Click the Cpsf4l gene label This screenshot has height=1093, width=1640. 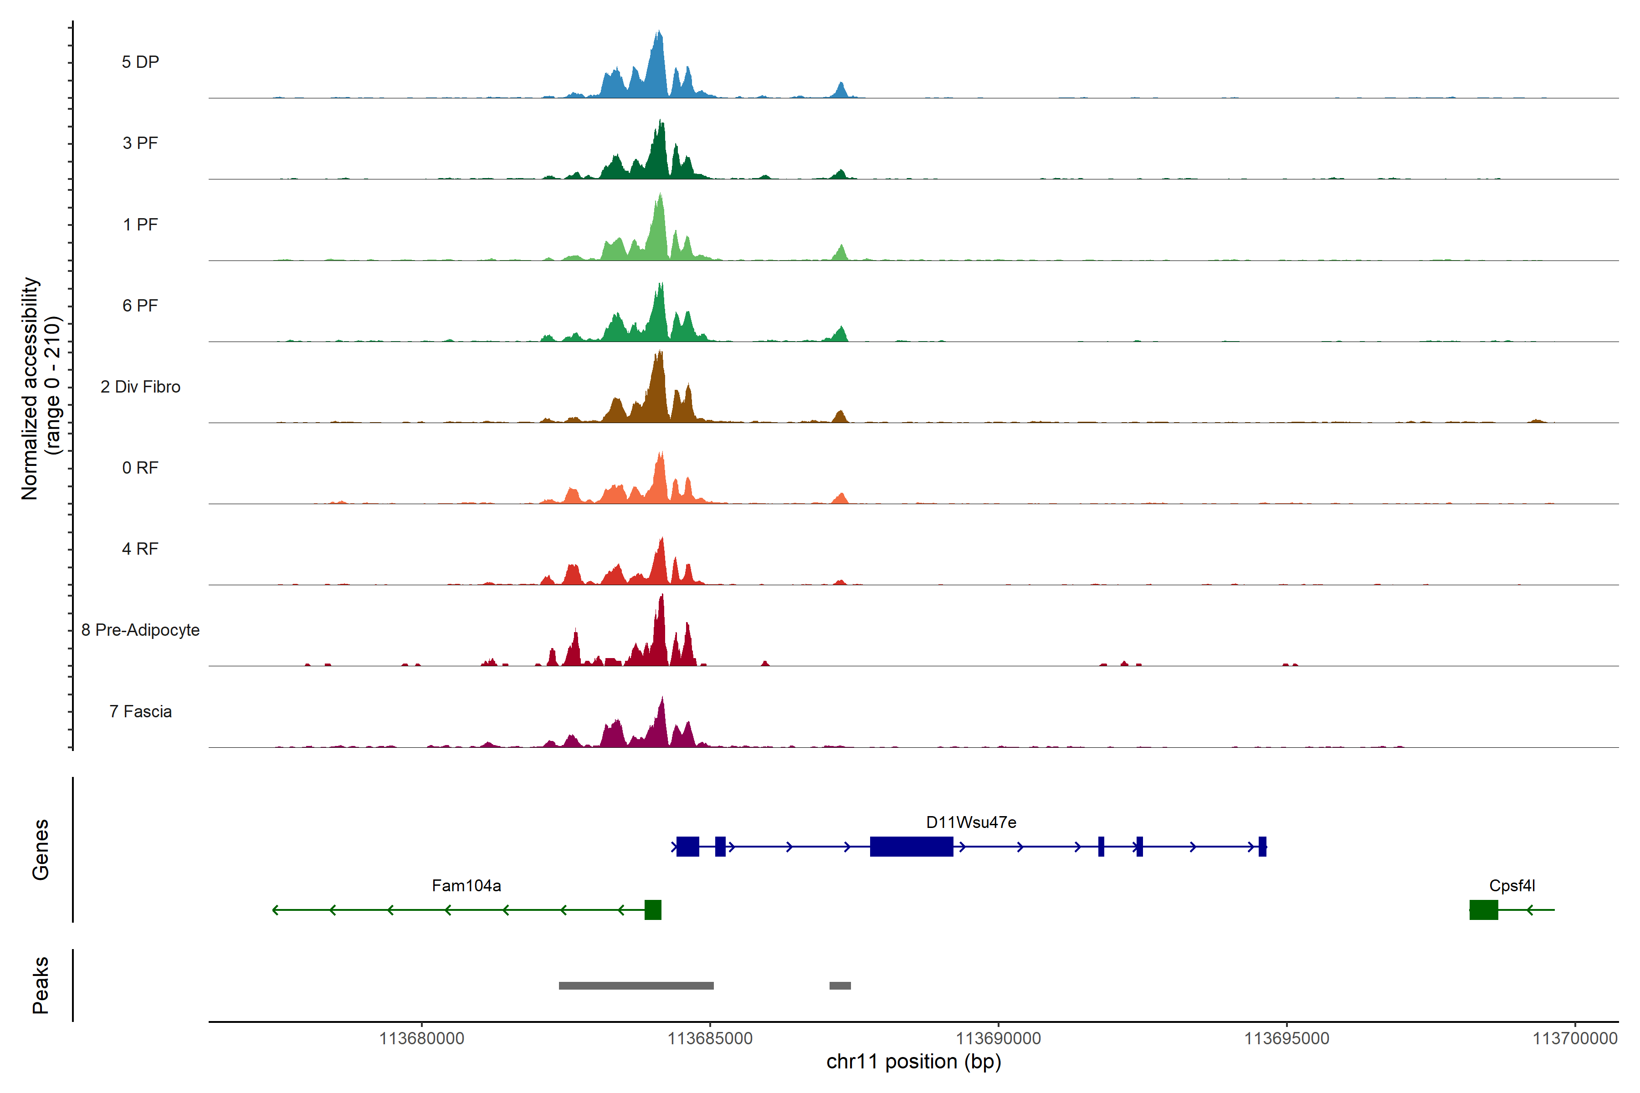(1512, 886)
